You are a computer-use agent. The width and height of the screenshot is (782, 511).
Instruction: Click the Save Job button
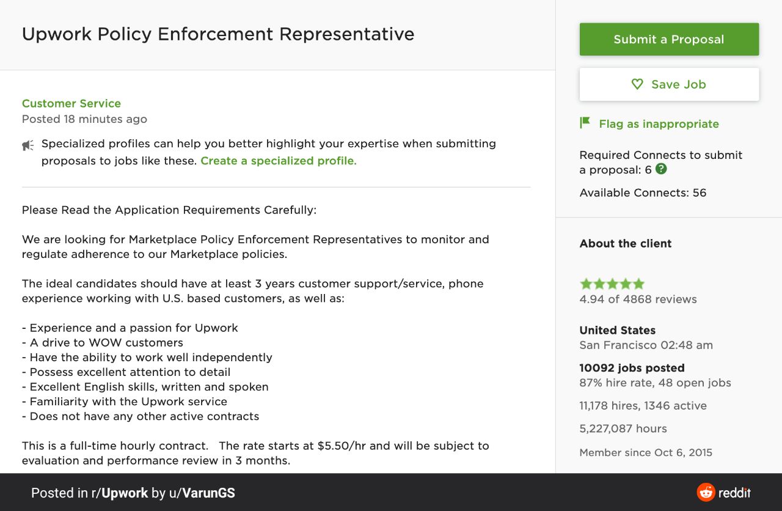coord(669,84)
